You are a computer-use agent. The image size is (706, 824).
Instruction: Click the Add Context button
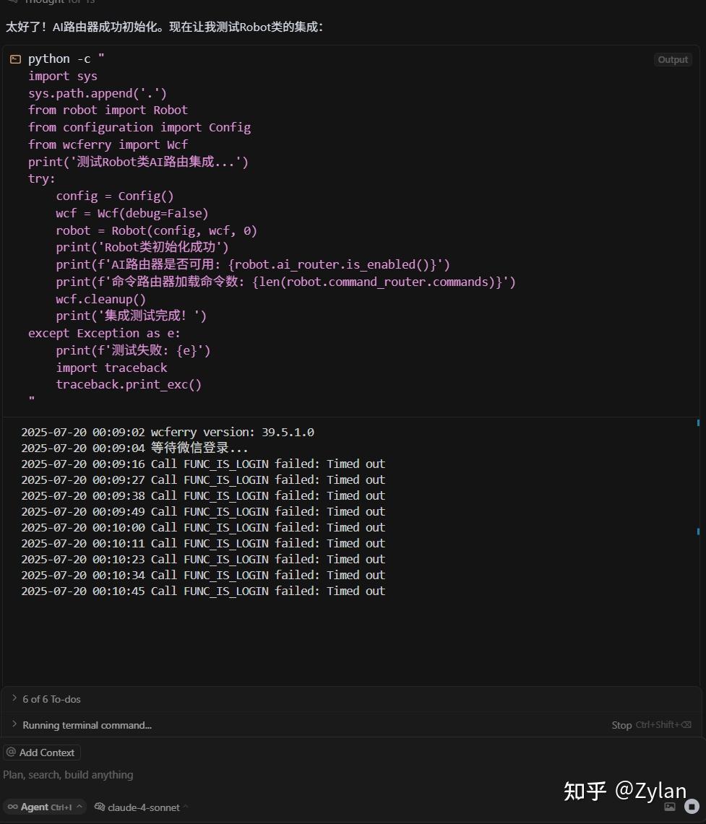(x=41, y=753)
